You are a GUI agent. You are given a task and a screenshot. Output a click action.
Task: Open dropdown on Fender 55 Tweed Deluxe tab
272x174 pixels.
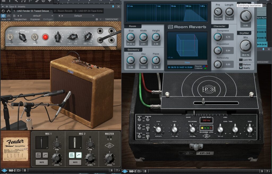[x=51, y=11]
